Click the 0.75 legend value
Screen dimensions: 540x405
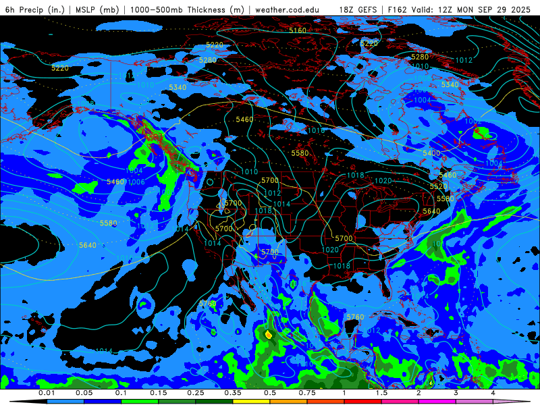[307, 393]
